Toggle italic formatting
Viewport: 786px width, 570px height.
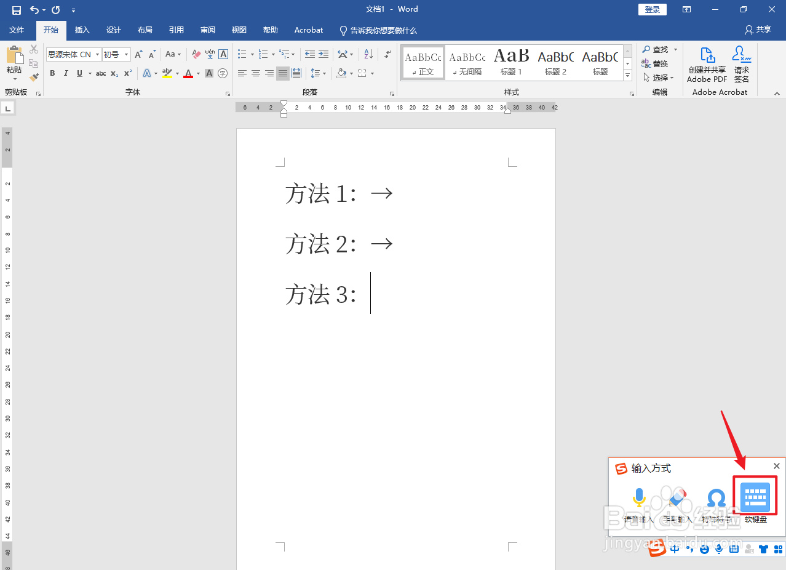pyautogui.click(x=66, y=73)
